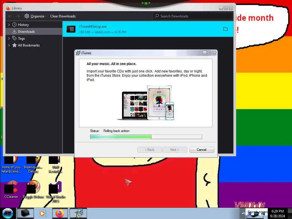The image size is (292, 219).
Task: Open Peggle Deluxe desktop shortcut
Action: coord(34,190)
